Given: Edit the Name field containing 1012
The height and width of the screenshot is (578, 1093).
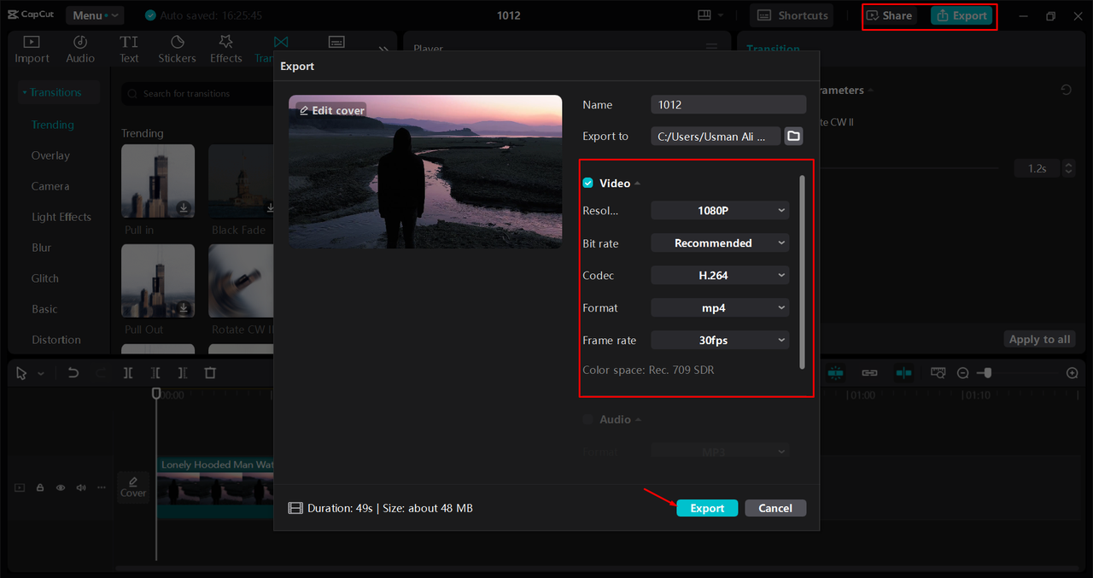Looking at the screenshot, I should [x=728, y=104].
